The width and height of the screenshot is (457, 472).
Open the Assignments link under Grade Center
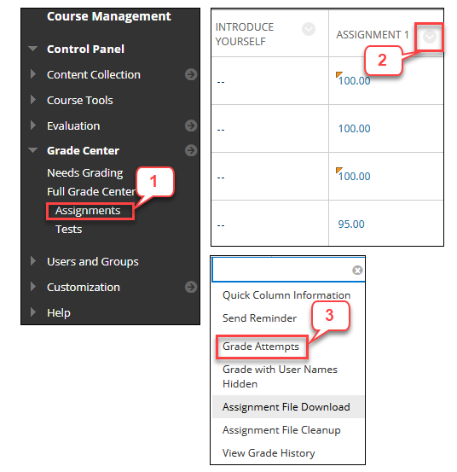pos(88,211)
